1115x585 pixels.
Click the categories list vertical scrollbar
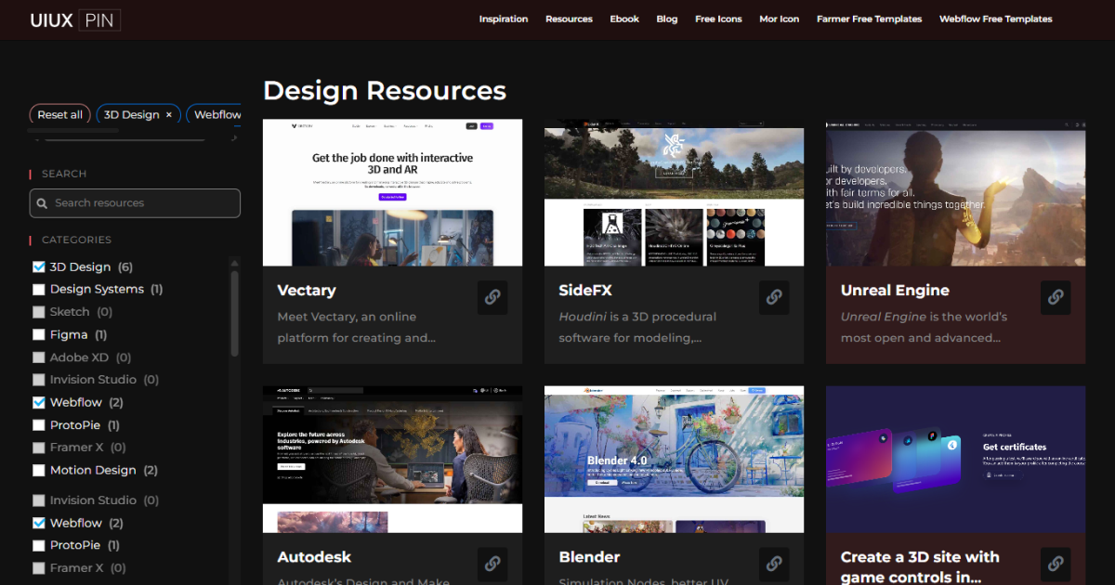click(234, 314)
